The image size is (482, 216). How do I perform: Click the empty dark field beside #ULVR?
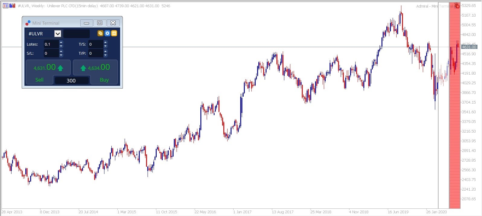(x=77, y=34)
